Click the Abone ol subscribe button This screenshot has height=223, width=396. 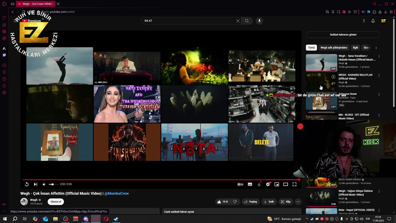point(56,202)
